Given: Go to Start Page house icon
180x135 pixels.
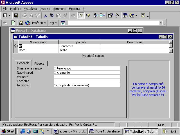Looking at the screenshot, I should pyautogui.click(x=21, y=23).
